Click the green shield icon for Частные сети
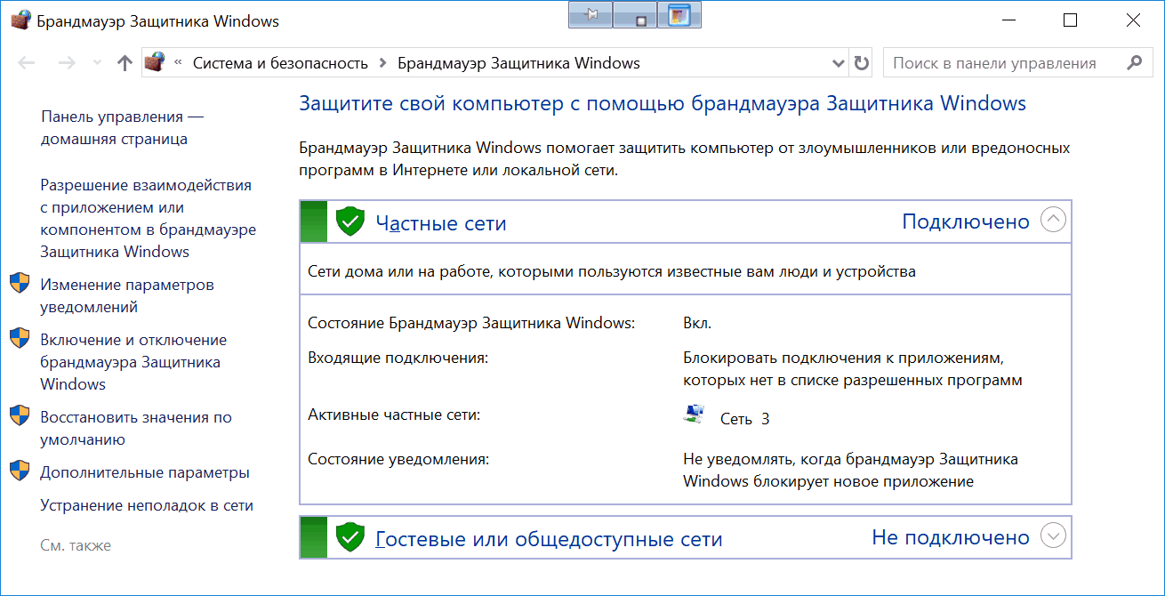 [350, 221]
